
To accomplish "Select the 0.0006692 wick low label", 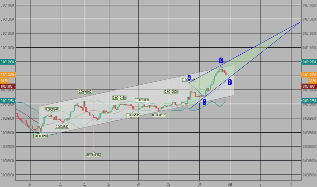I will [x=94, y=155].
